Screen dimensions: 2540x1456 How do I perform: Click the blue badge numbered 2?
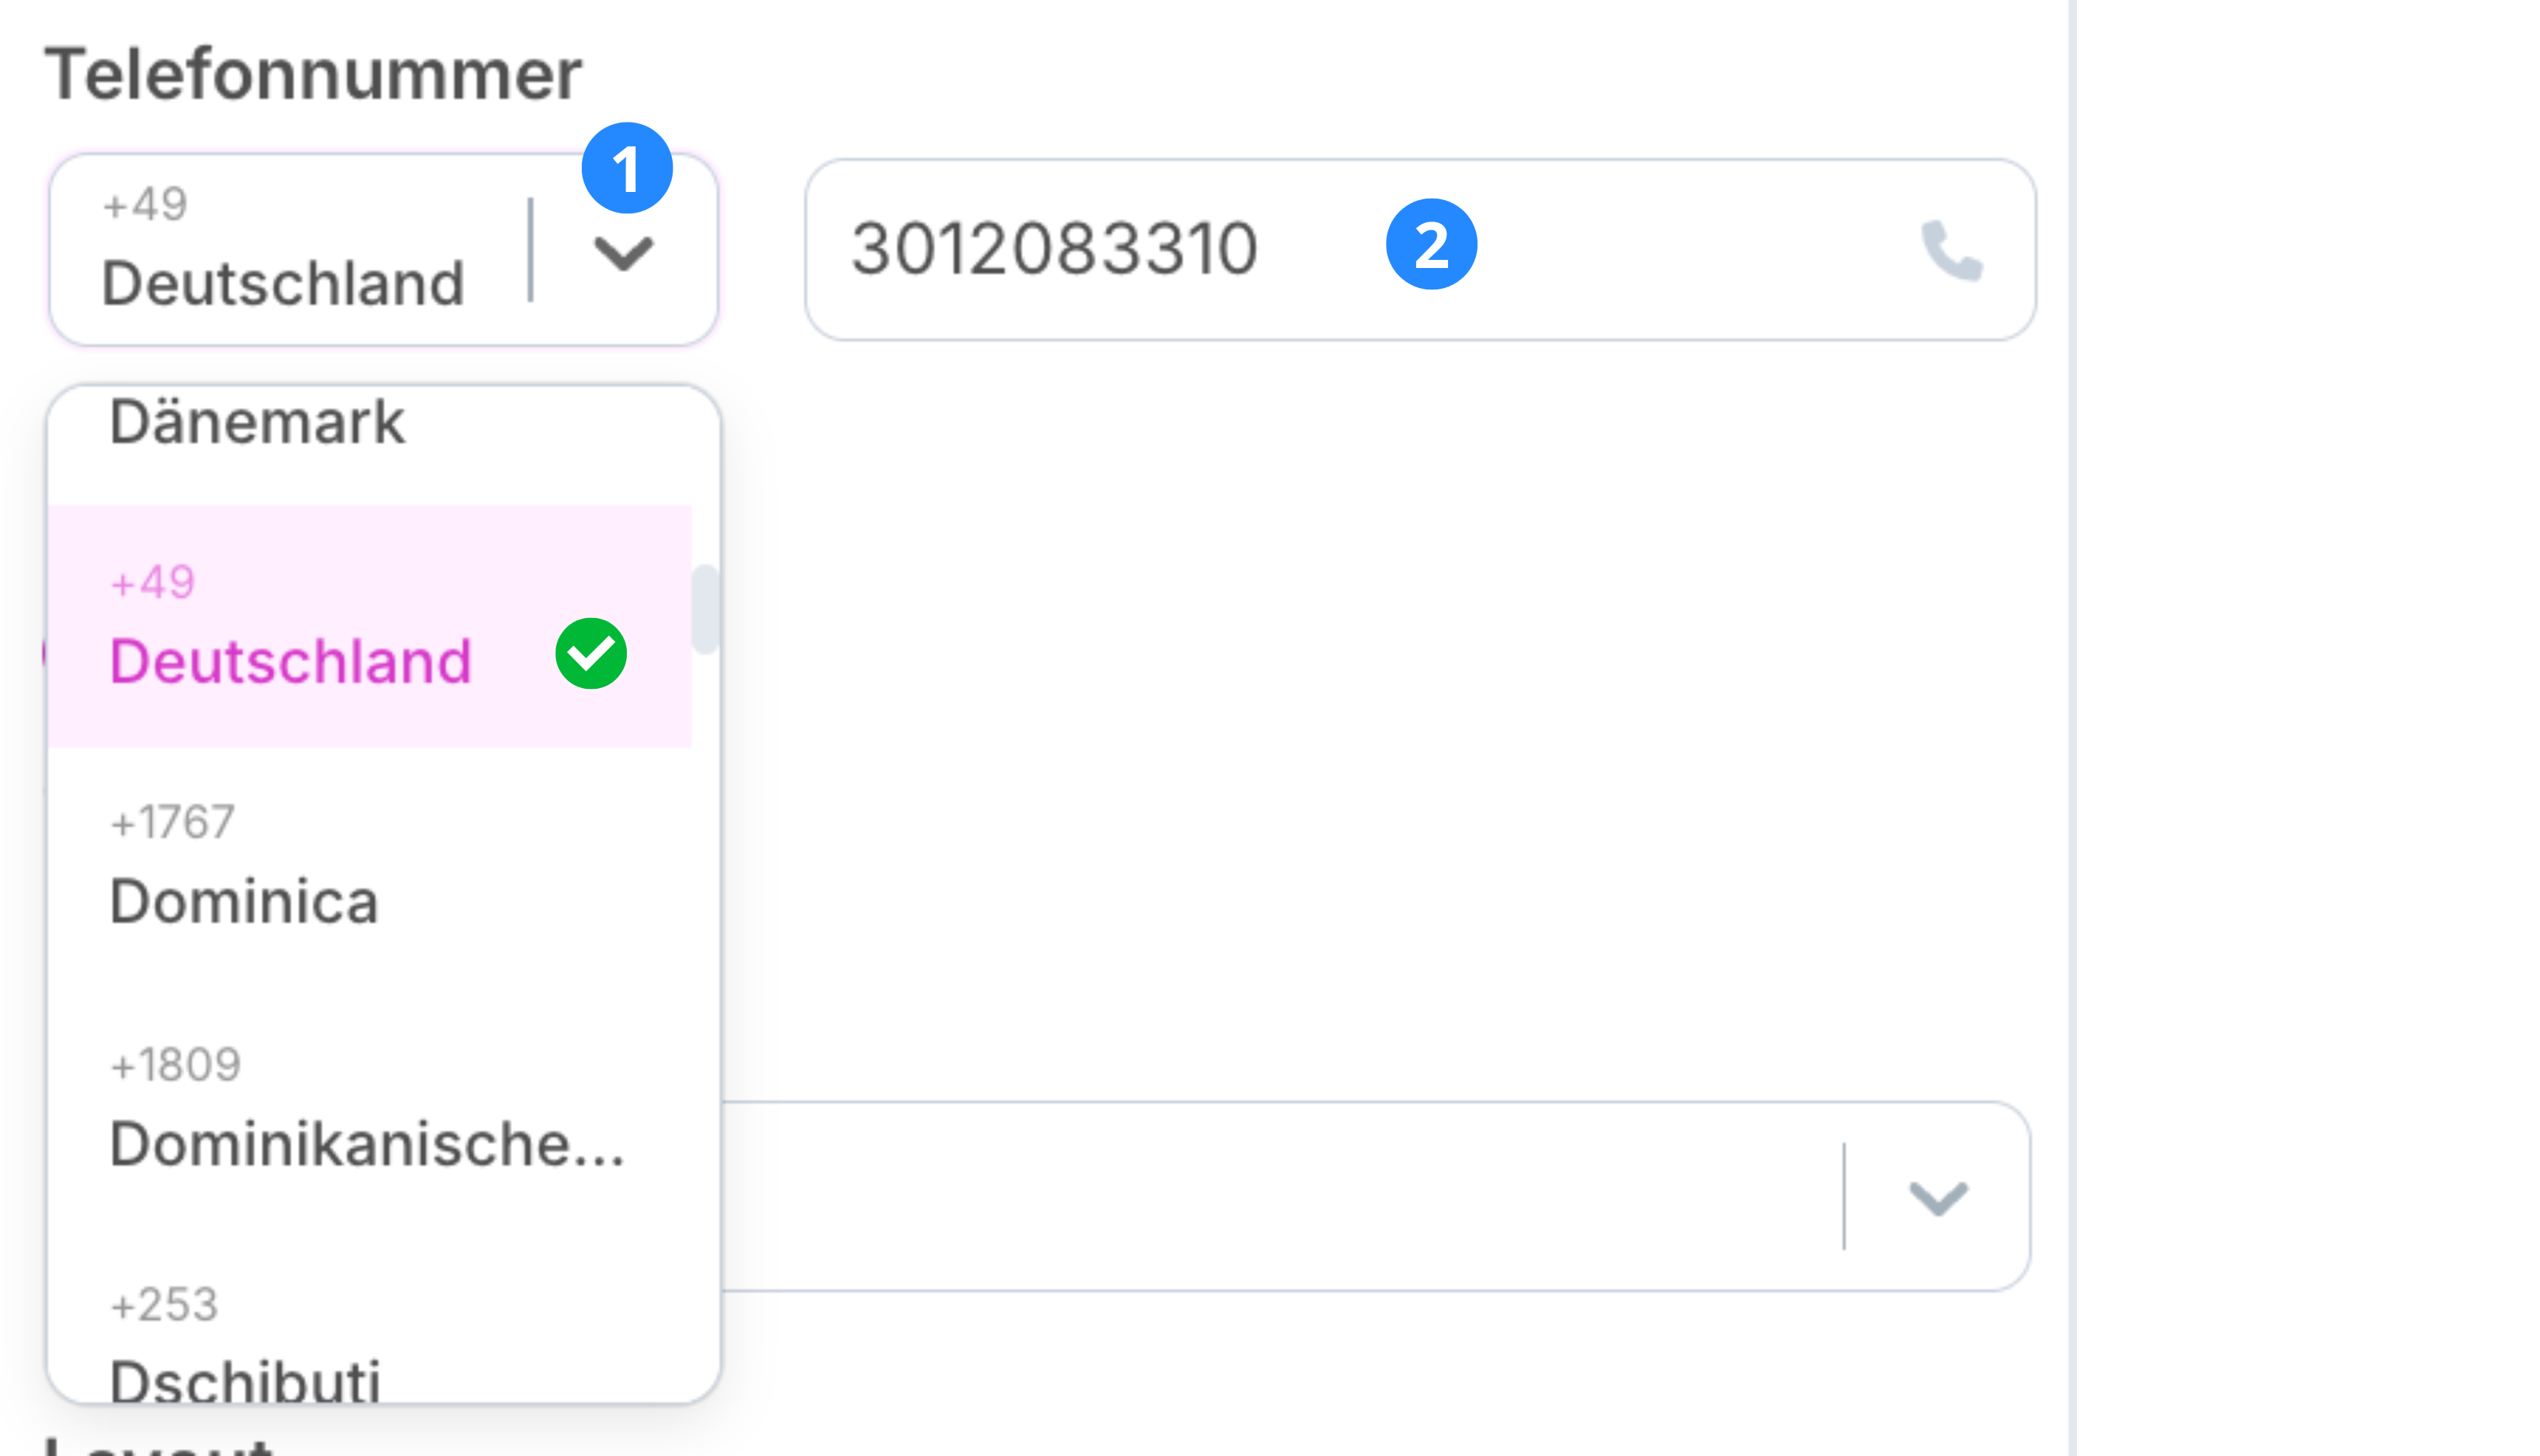tap(1431, 244)
